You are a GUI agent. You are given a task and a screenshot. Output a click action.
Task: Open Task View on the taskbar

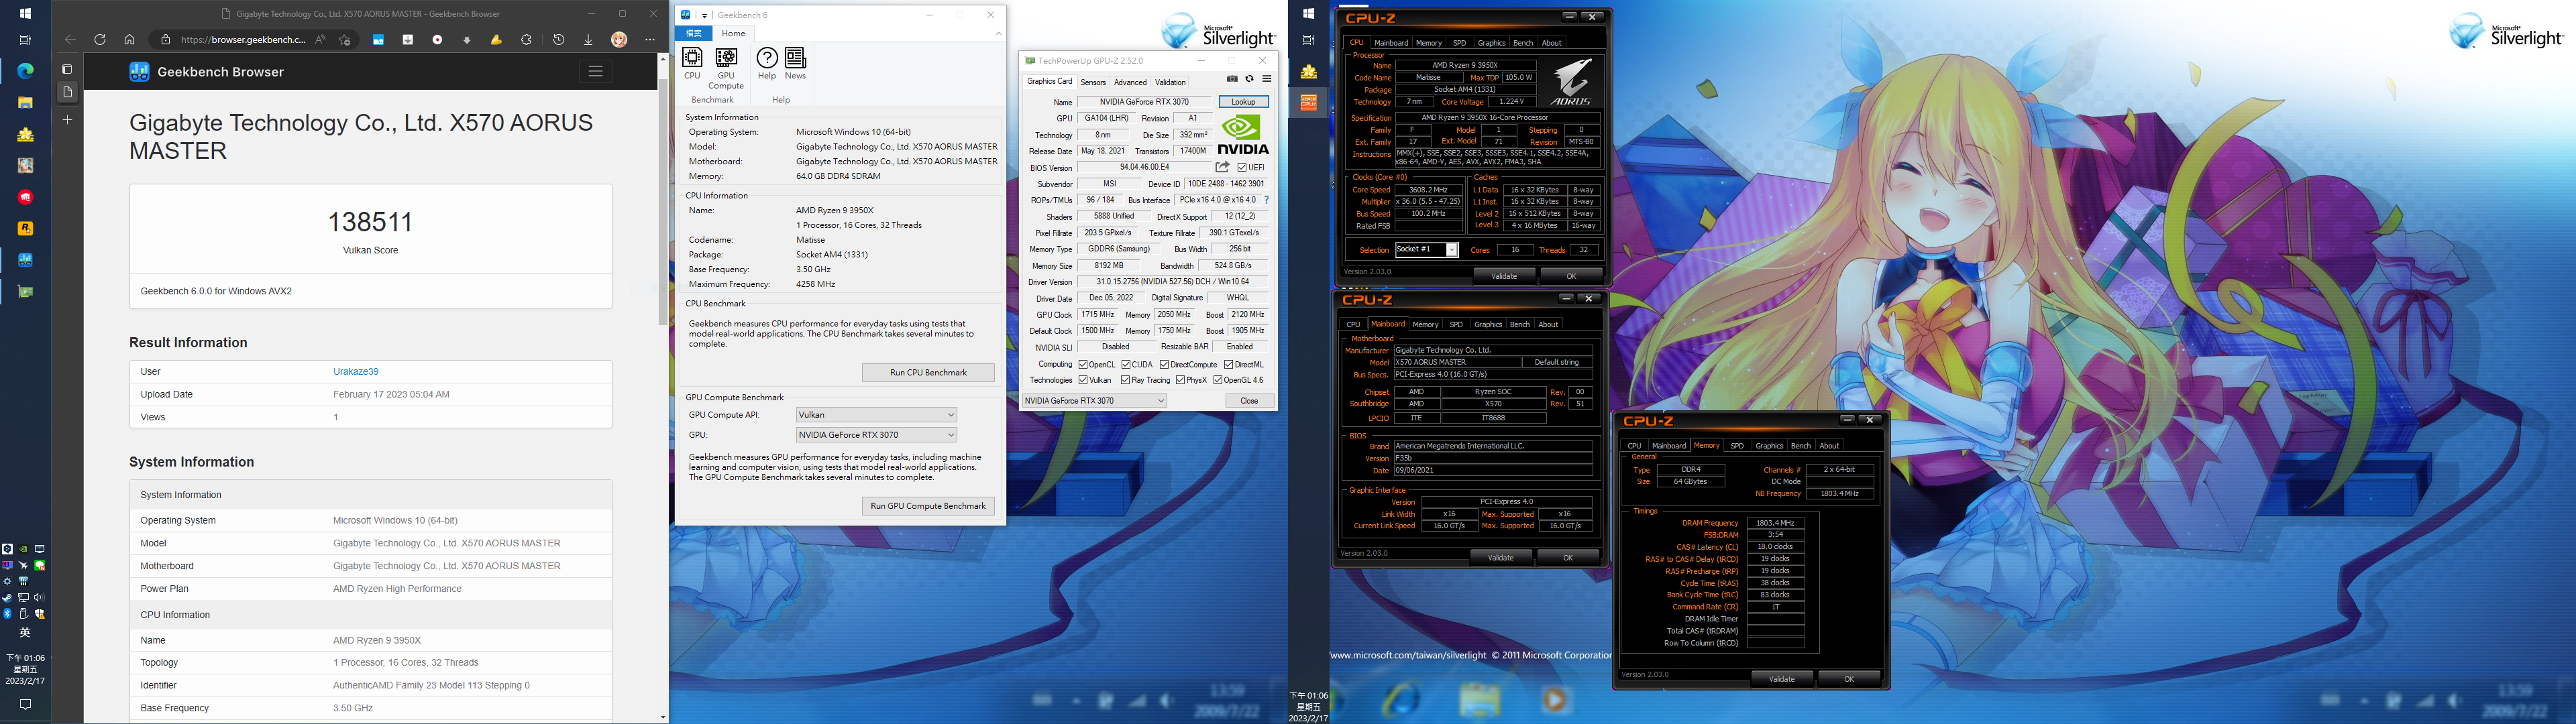(25, 40)
